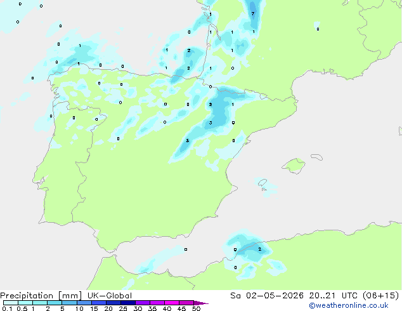Image resolution: width=402 pixels, height=311 pixels.
Task: Click the date 'Sa 02-05-2026' text
Action: pyautogui.click(x=267, y=296)
